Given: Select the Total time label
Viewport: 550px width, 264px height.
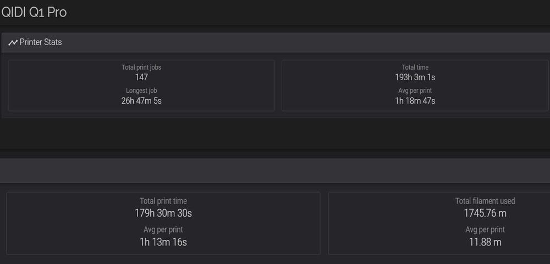Looking at the screenshot, I should pos(415,68).
